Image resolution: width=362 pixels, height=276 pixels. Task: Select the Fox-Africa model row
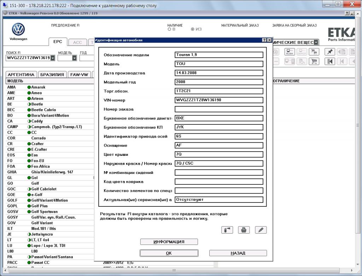(x=49, y=166)
